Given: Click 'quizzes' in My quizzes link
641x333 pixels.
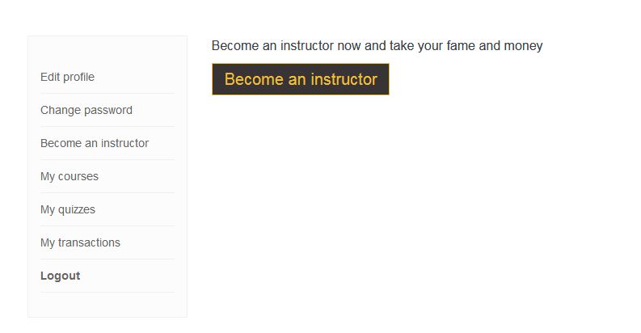Looking at the screenshot, I should (x=77, y=209).
